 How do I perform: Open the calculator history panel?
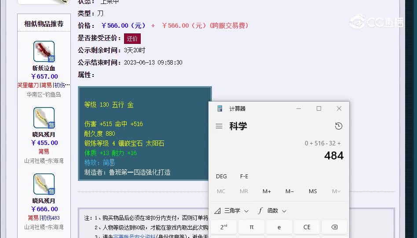click(339, 126)
